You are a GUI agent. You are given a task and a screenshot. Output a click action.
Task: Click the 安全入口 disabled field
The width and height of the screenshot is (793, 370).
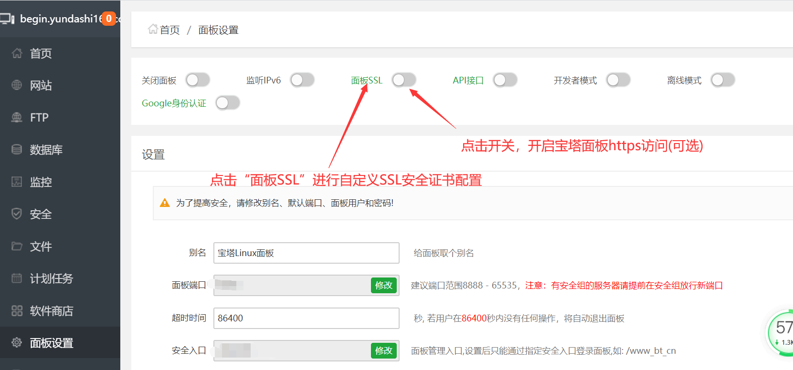click(307, 350)
